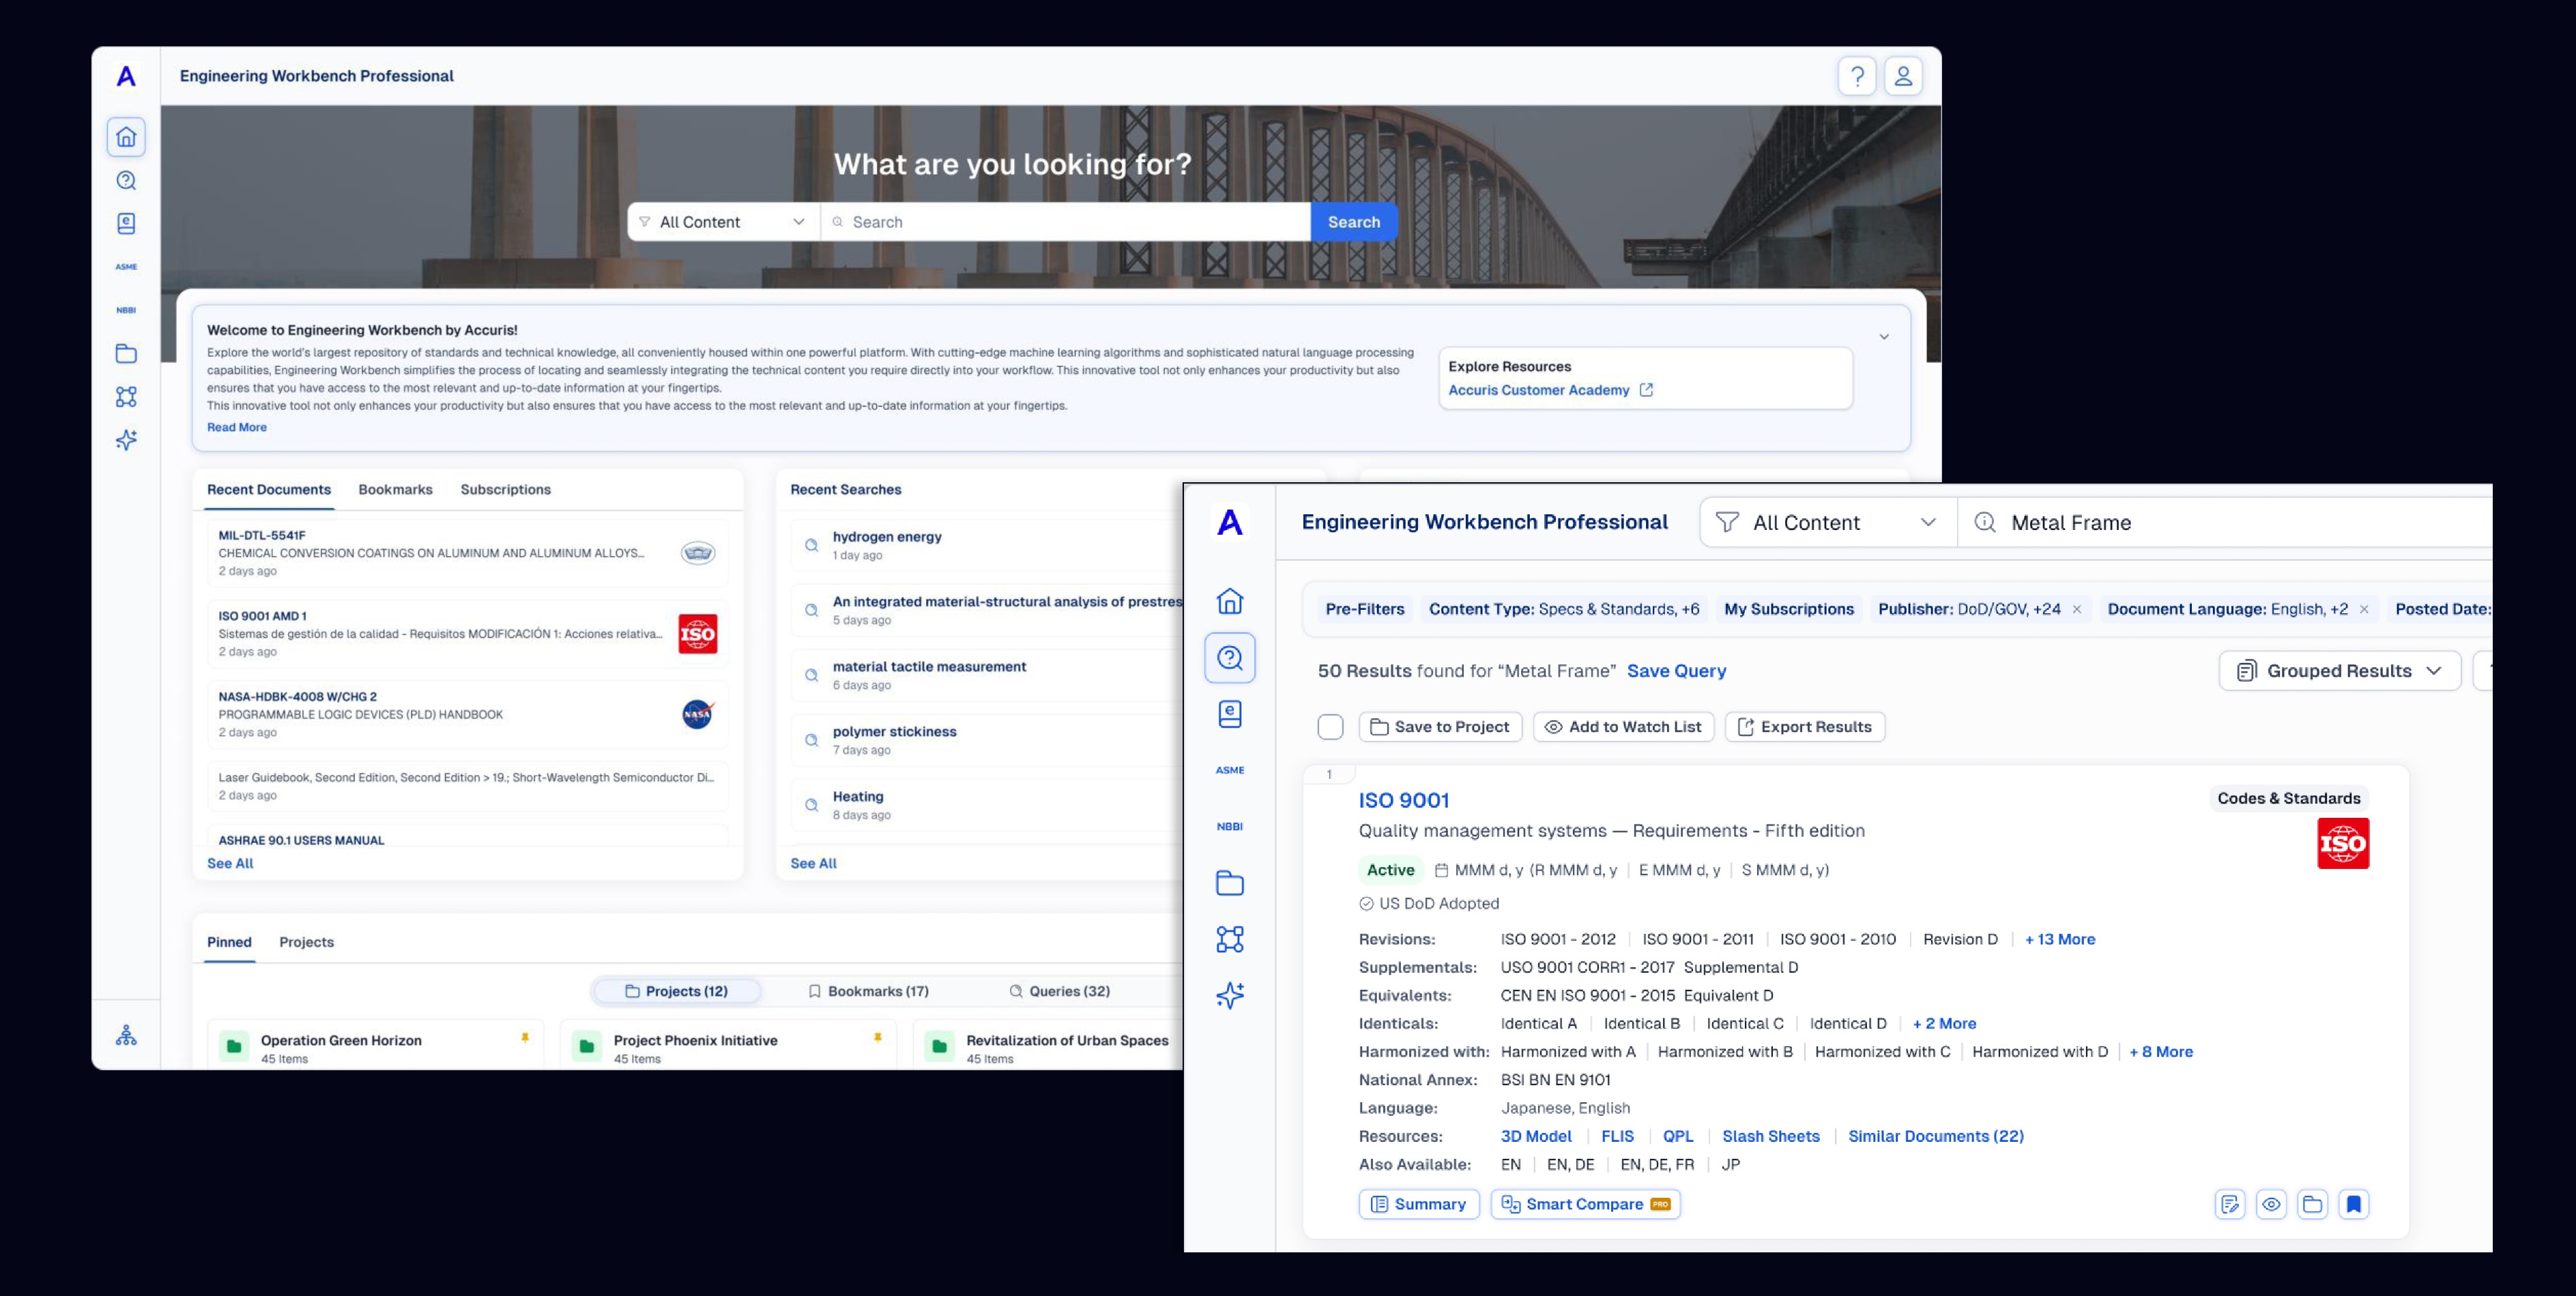The width and height of the screenshot is (2576, 1296).
Task: Remove the Publisher DoD/GOV filter chip
Action: coord(2077,610)
